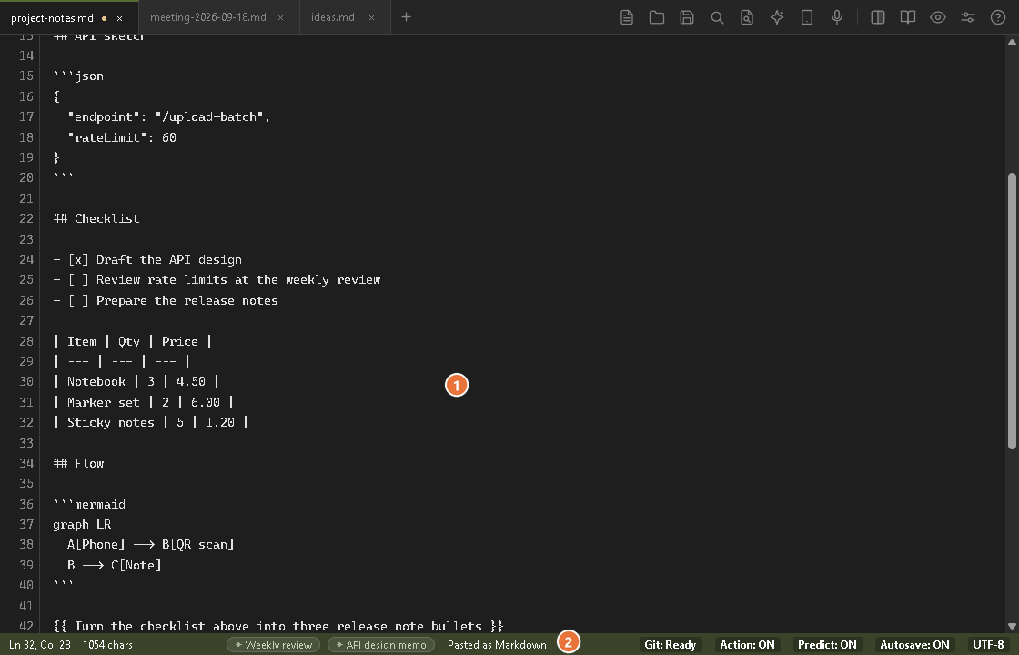Click the A[Phone] --> B[QR scan] line
The height and width of the screenshot is (655, 1019).
pos(151,545)
